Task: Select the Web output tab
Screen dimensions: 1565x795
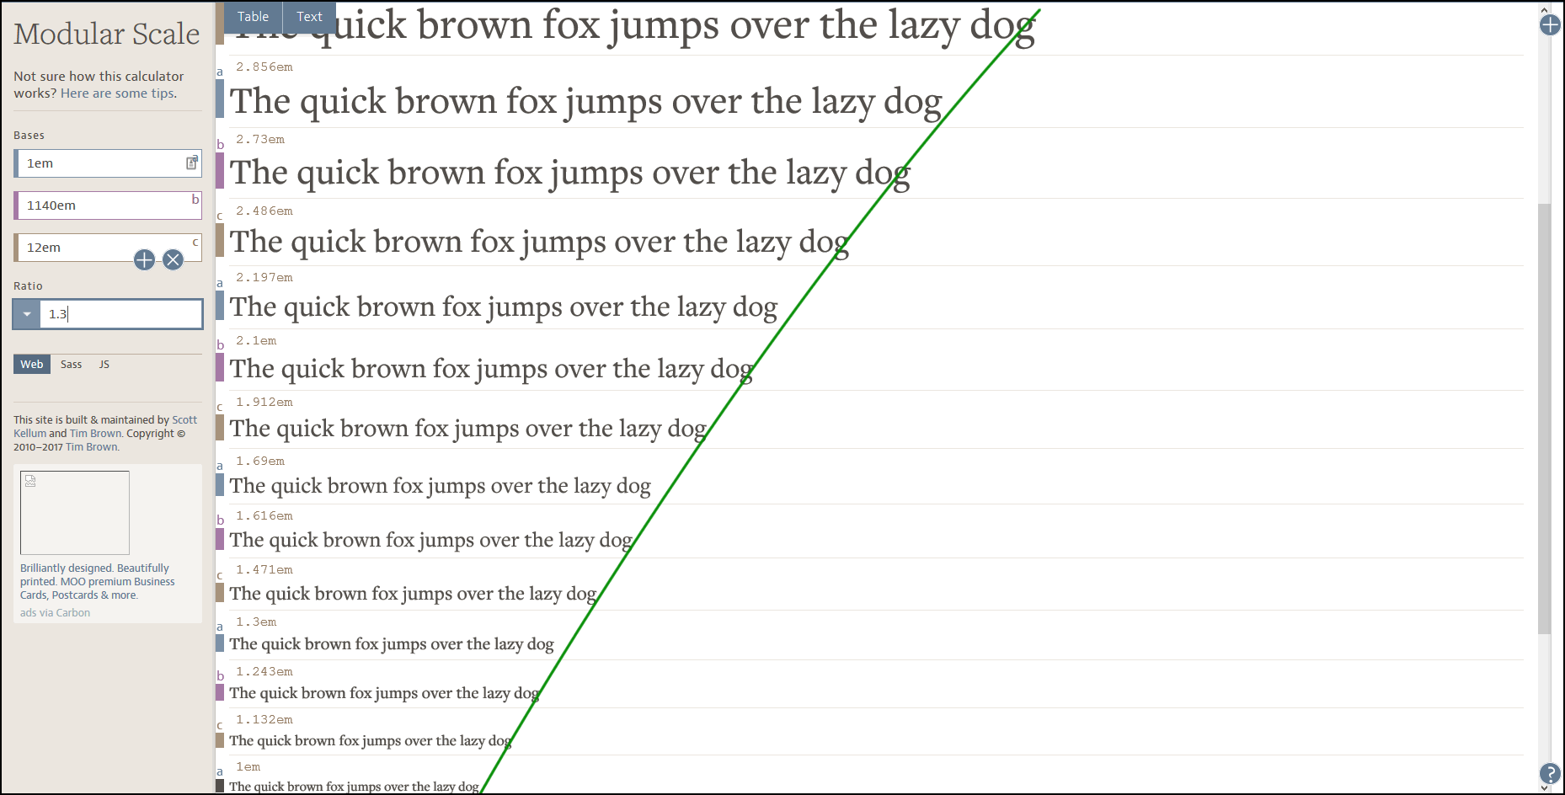Action: pyautogui.click(x=32, y=364)
